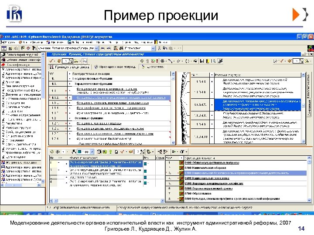The width and height of the screenshot is (314, 235).
Task: Open the Проекция menu
Action: pyautogui.click(x=55, y=42)
